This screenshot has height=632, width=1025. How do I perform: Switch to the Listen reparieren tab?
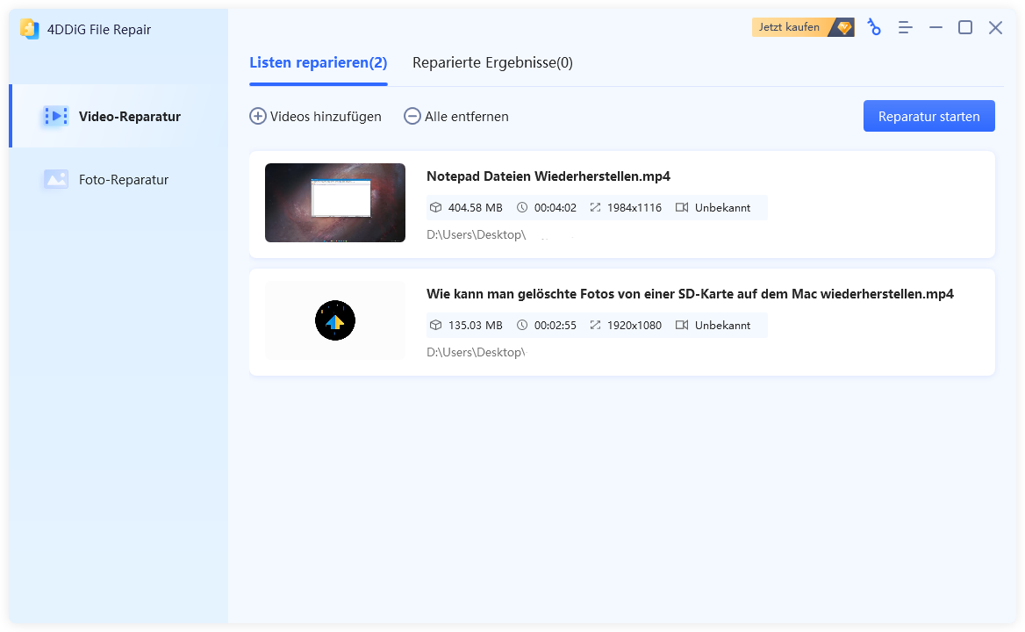(319, 62)
